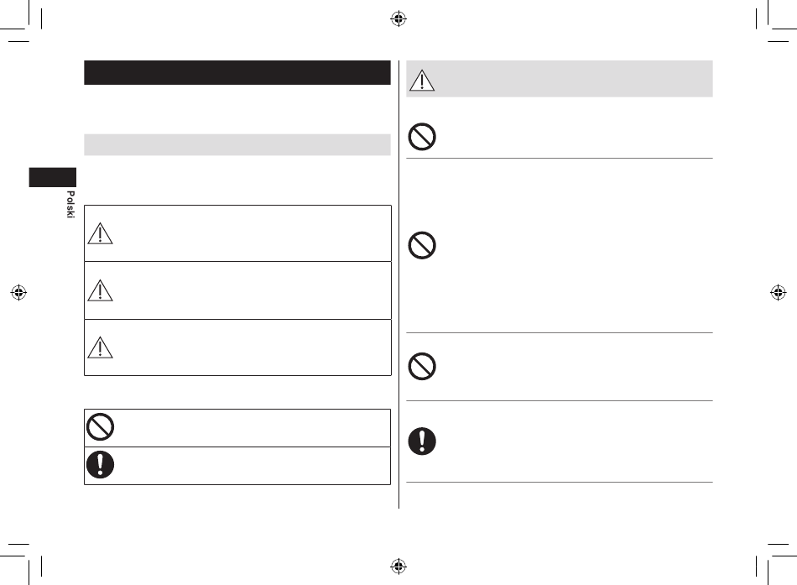The width and height of the screenshot is (797, 585).
Task: Click the registration mark at bottom center
Action: click(x=398, y=566)
